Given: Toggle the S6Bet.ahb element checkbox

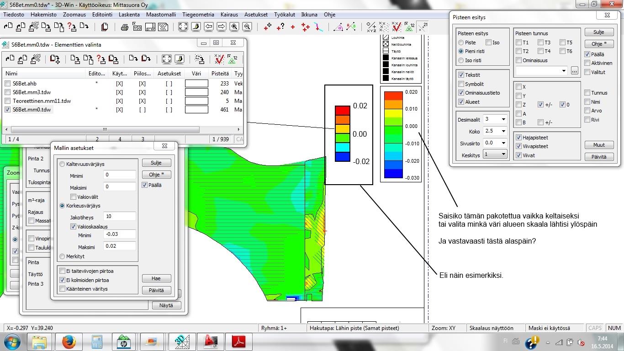Looking at the screenshot, I should 8,84.
